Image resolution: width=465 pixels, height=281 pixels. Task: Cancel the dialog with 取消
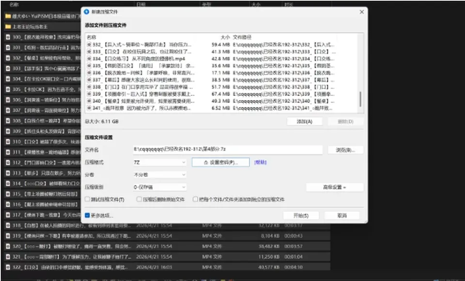point(342,216)
